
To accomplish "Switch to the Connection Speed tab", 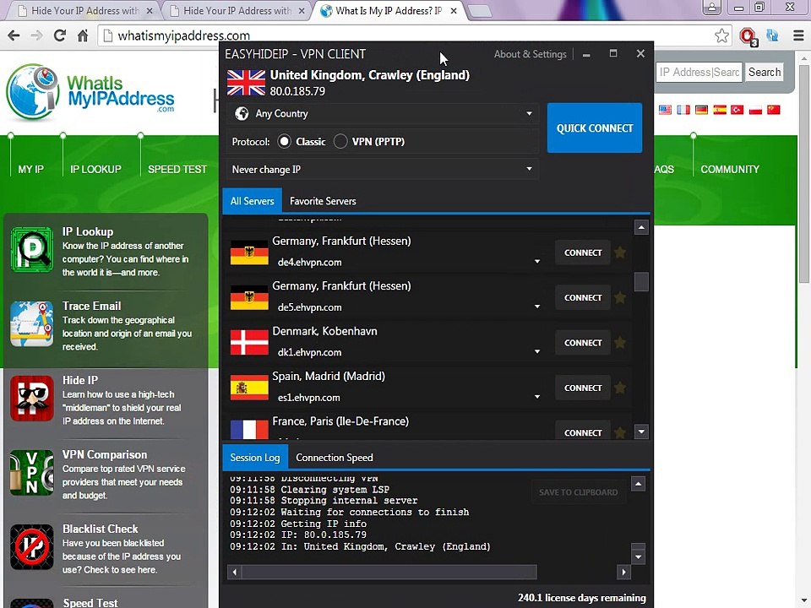I will click(335, 457).
